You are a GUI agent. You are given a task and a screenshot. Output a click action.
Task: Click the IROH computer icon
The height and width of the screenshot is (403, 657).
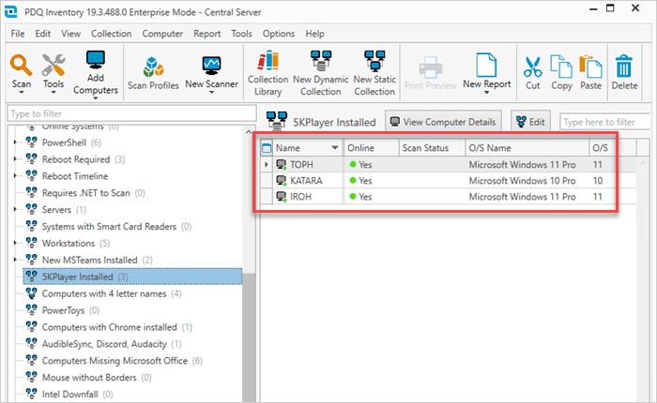282,197
